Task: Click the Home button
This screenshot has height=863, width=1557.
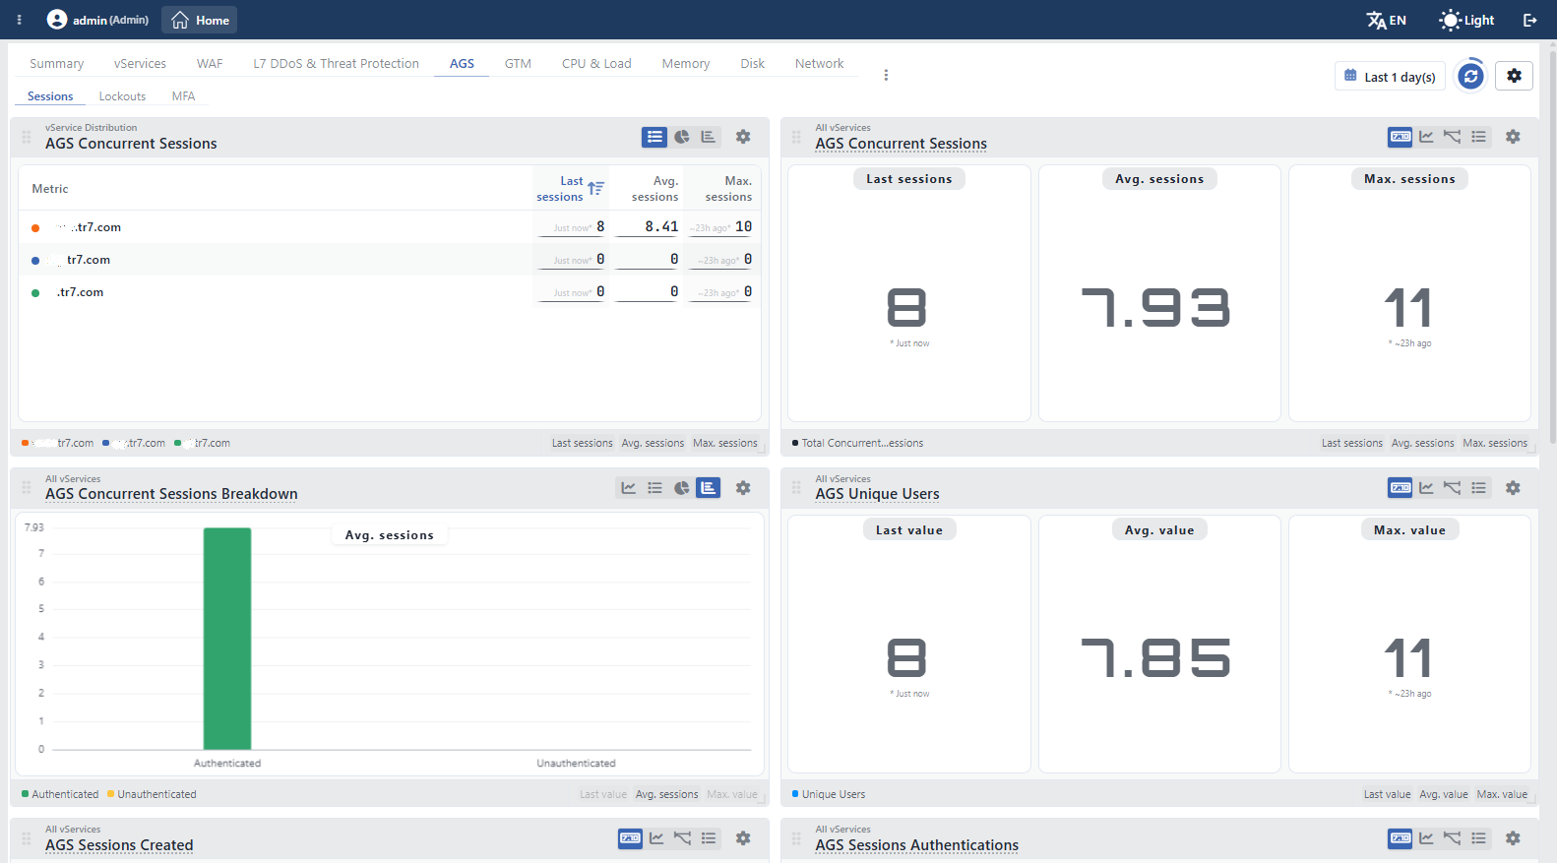Action: pyautogui.click(x=200, y=20)
